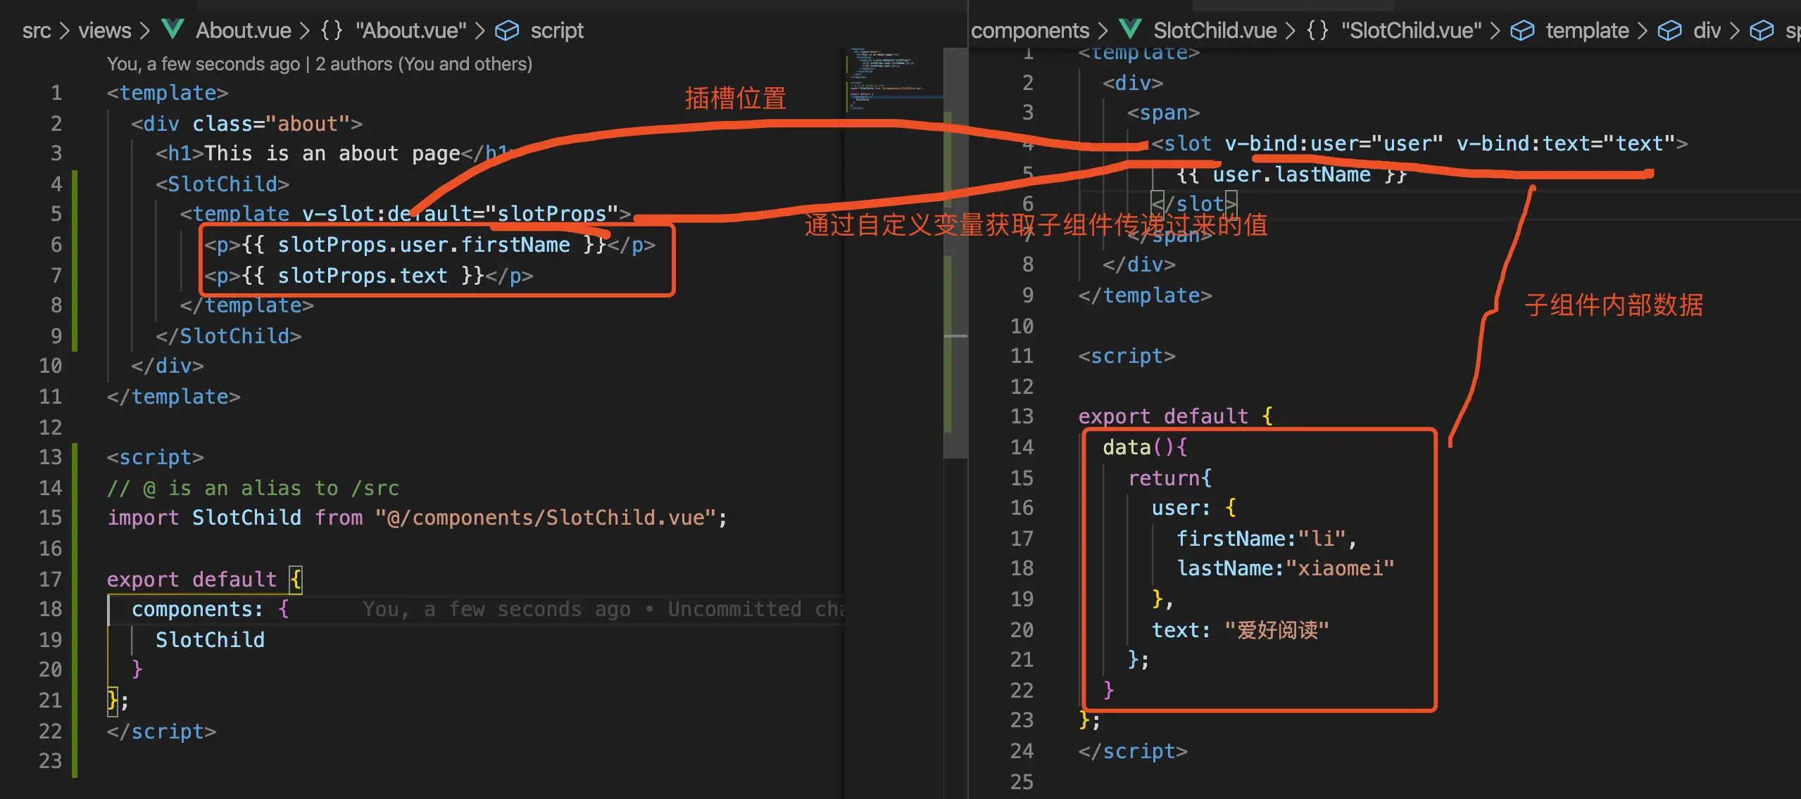Click the cube icon next to script breadcrumb
Image resolution: width=1801 pixels, height=799 pixels.
click(x=507, y=30)
